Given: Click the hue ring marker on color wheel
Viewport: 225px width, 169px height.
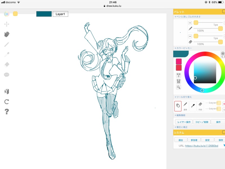Looking at the screenshot, I should click(202, 90).
